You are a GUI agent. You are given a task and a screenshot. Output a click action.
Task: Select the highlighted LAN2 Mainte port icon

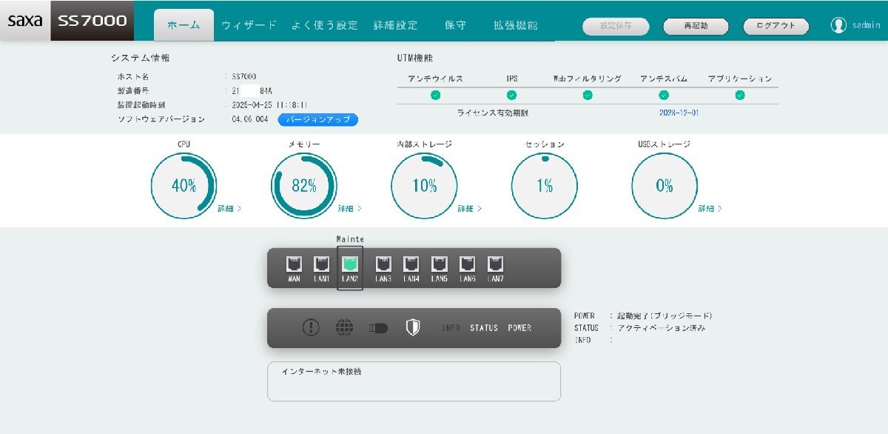(349, 266)
